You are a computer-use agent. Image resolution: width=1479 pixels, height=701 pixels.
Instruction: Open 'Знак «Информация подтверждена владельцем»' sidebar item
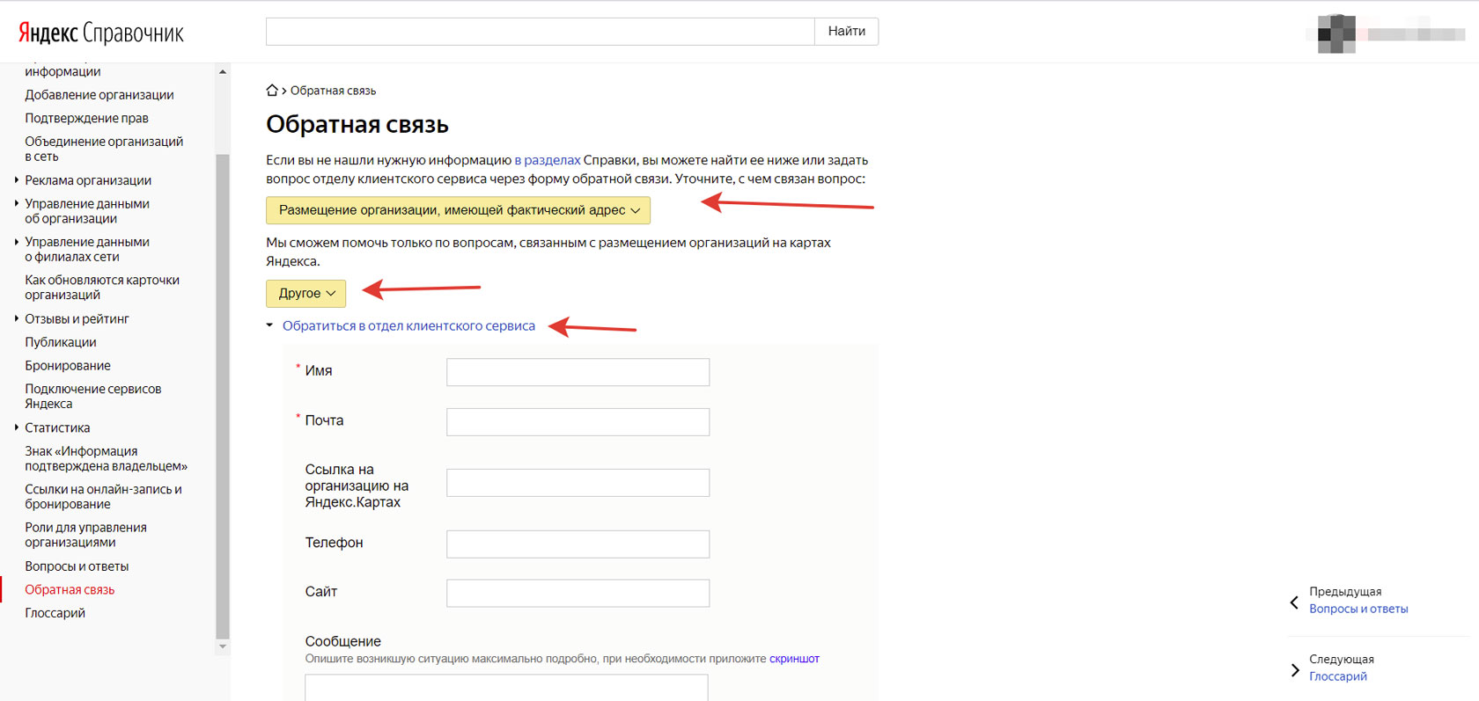click(107, 458)
